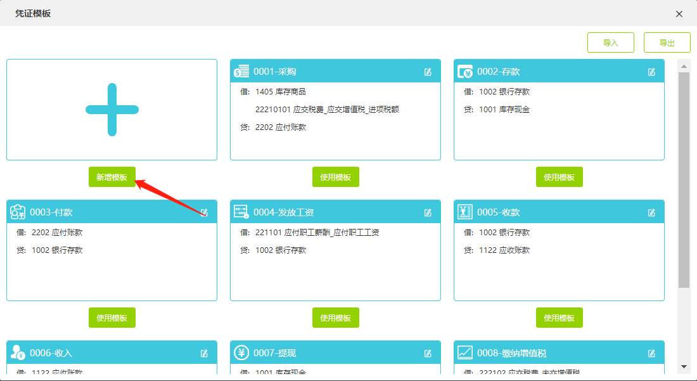Edit the 0005-收款 template via pencil icon
Image resolution: width=697 pixels, height=381 pixels.
point(651,212)
